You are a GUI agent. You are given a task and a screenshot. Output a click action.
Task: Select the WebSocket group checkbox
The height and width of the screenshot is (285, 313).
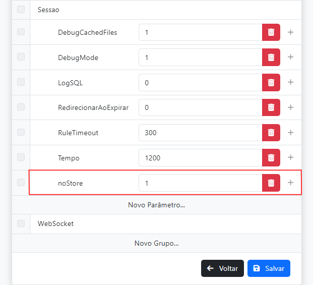point(21,223)
